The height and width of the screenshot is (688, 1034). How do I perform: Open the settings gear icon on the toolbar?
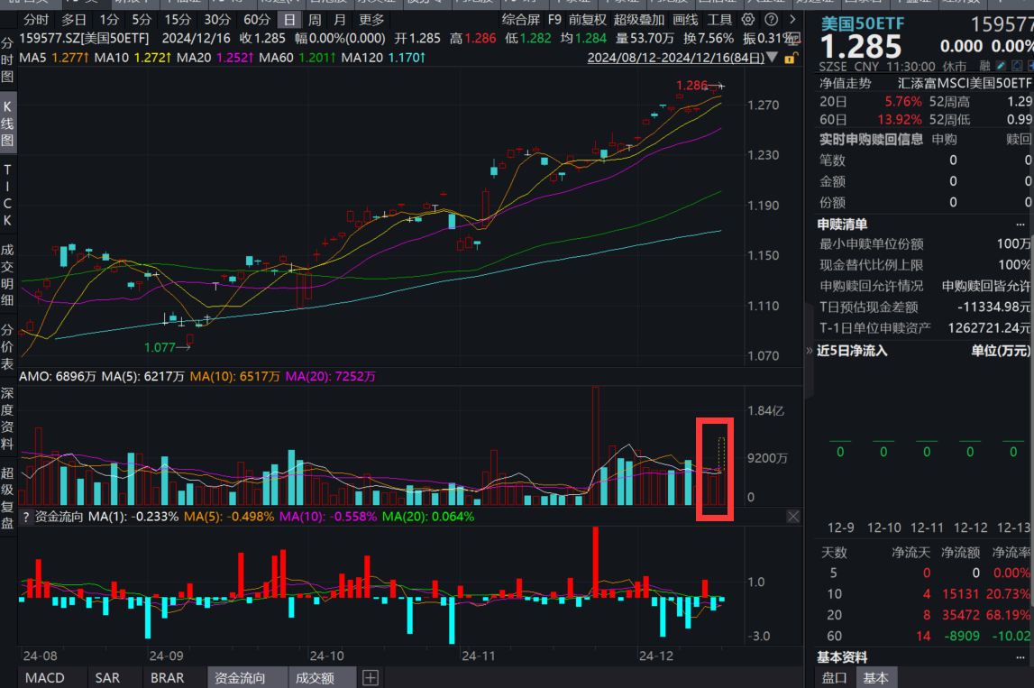point(747,19)
